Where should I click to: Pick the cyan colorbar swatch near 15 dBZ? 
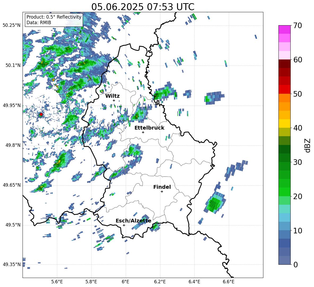coord(284,209)
